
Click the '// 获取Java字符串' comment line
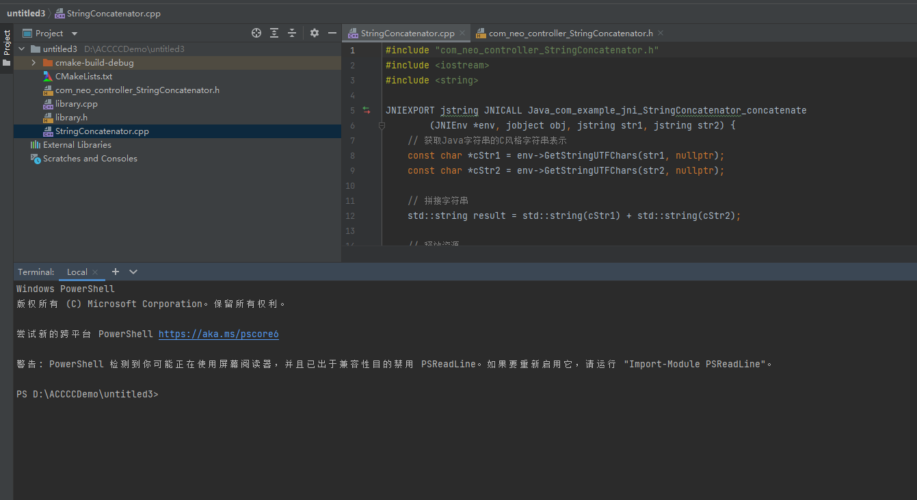pyautogui.click(x=487, y=141)
